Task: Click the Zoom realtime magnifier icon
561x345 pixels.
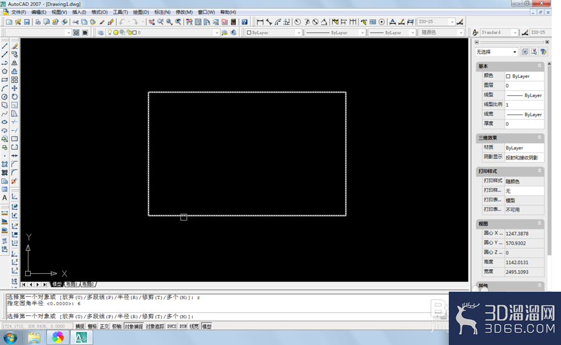Action: coord(160,22)
